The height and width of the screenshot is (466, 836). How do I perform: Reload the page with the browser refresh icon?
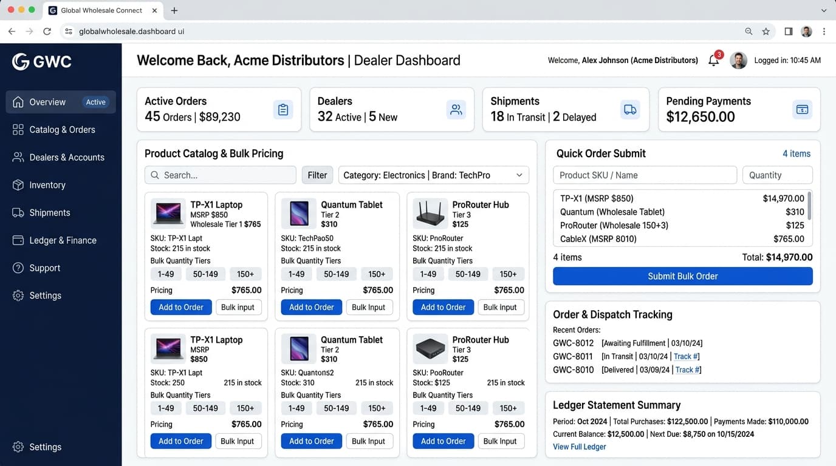[47, 32]
